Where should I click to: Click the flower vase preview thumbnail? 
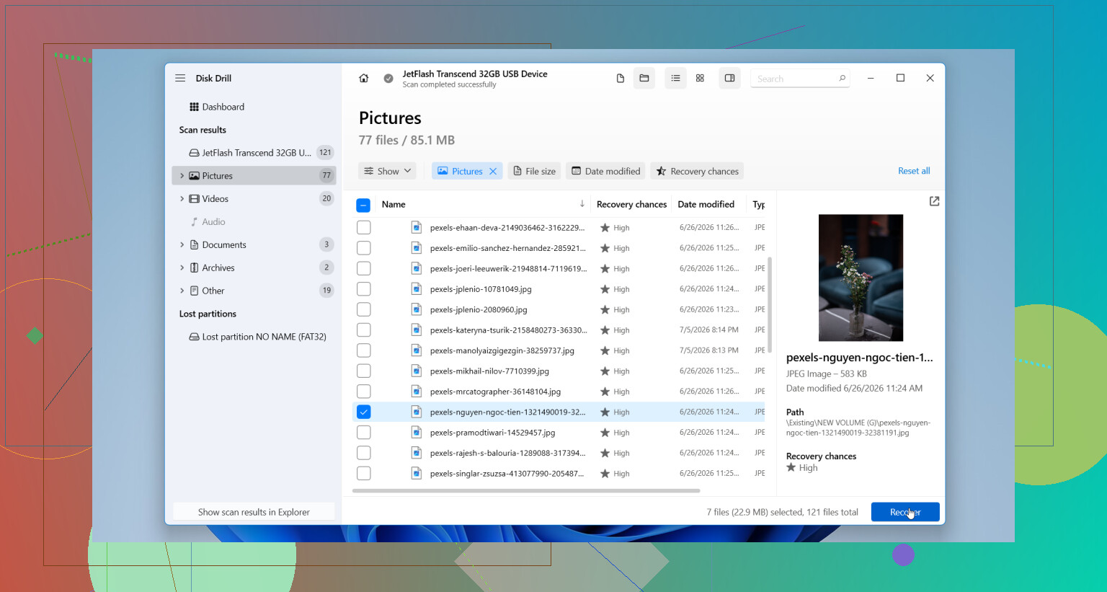[861, 278]
